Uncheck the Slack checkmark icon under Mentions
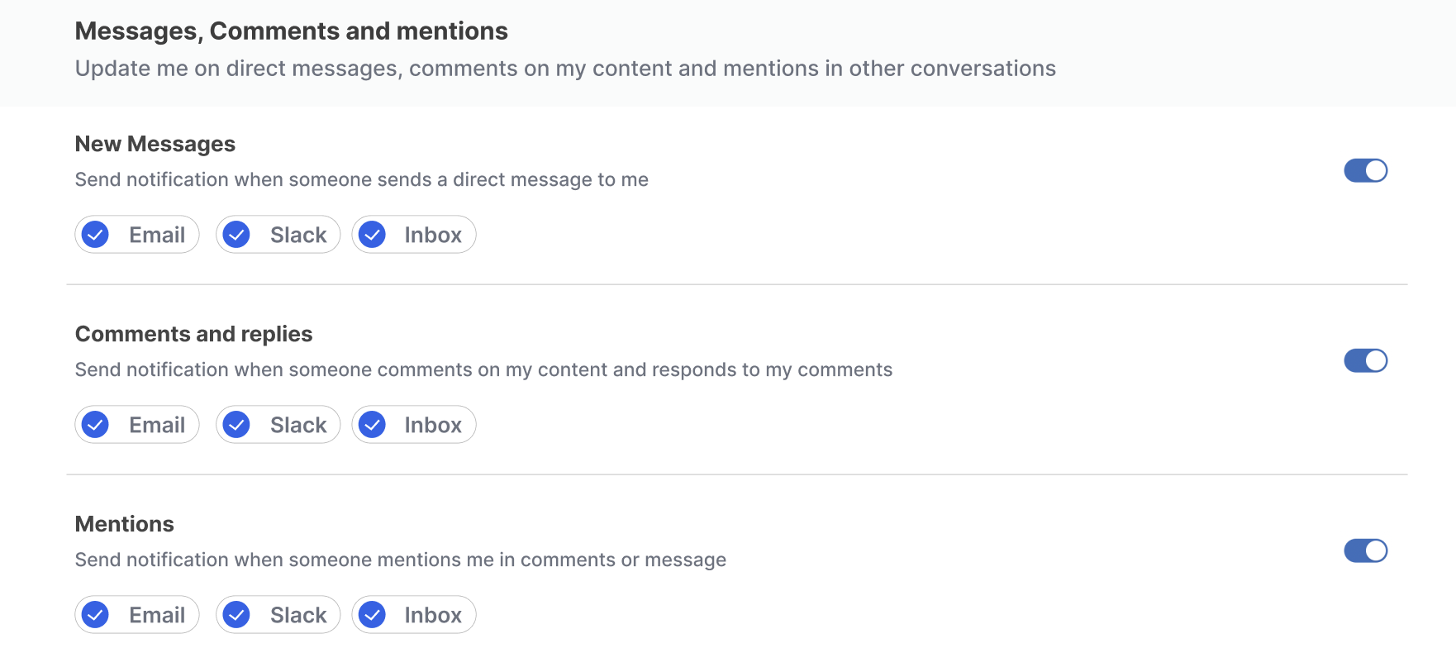The image size is (1456, 648). 237,615
